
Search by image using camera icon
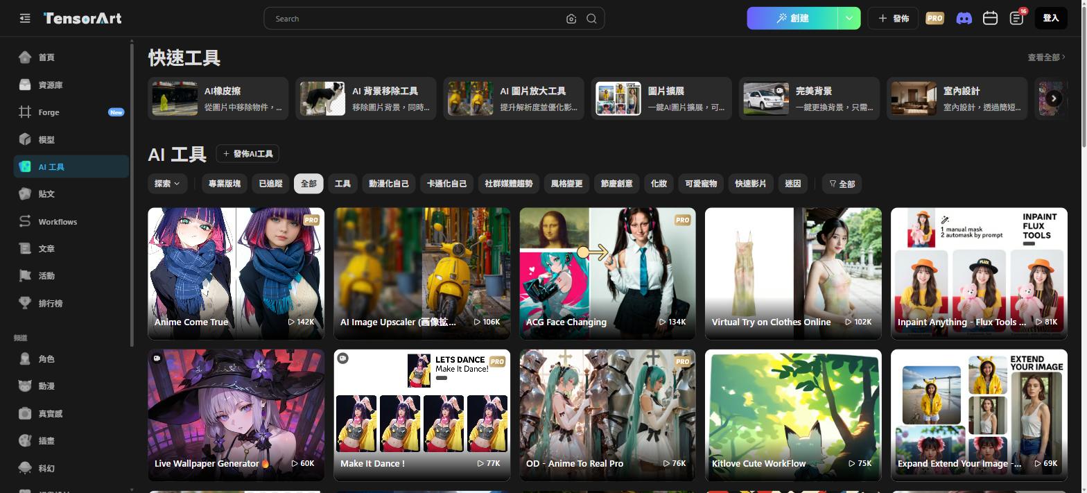click(571, 19)
